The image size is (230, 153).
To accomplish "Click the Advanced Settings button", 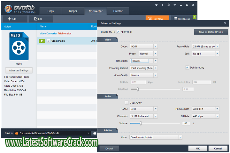I will pyautogui.click(x=19, y=70).
